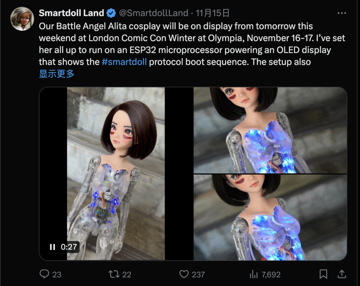Open the @SmartdollLand handle
The height and width of the screenshot is (286, 360).
(154, 13)
